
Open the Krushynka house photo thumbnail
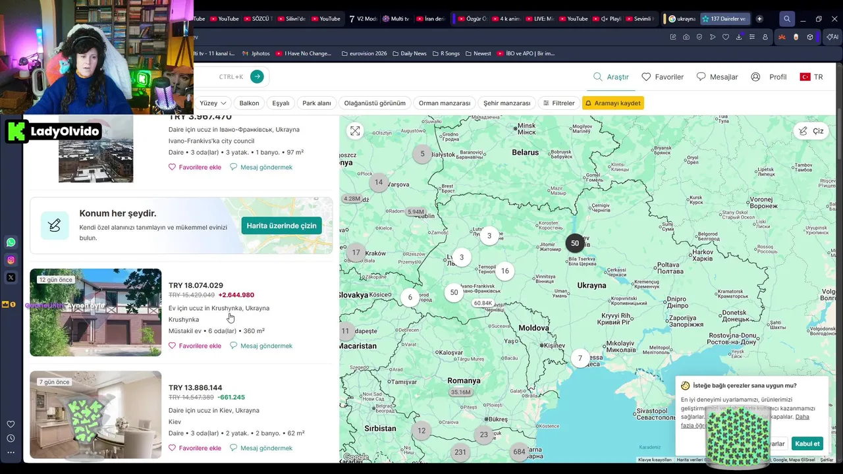[x=95, y=312]
